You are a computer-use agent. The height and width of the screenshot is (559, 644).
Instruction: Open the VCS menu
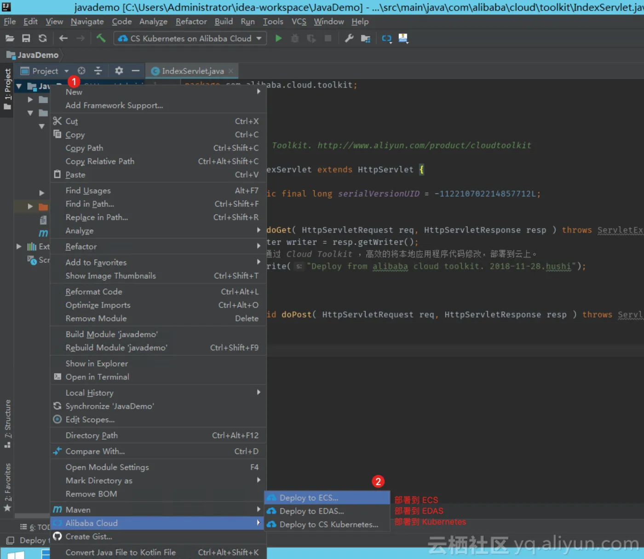[x=299, y=22]
